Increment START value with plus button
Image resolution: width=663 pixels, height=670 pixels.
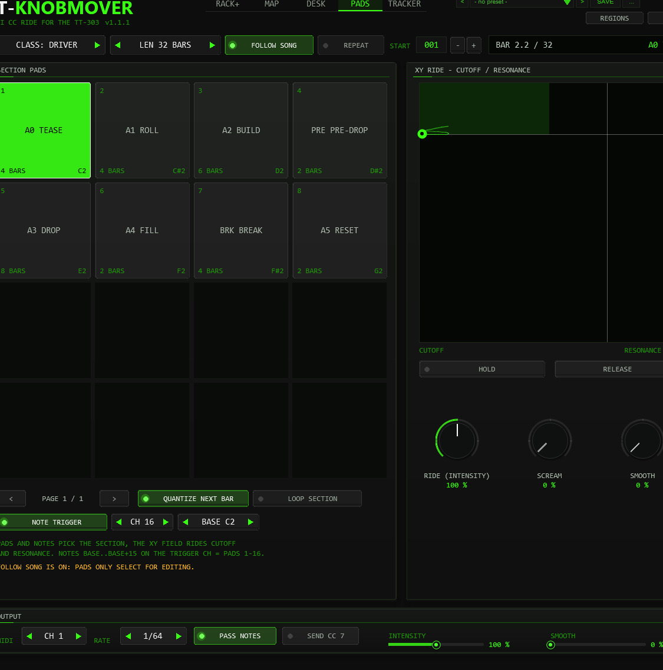(473, 45)
